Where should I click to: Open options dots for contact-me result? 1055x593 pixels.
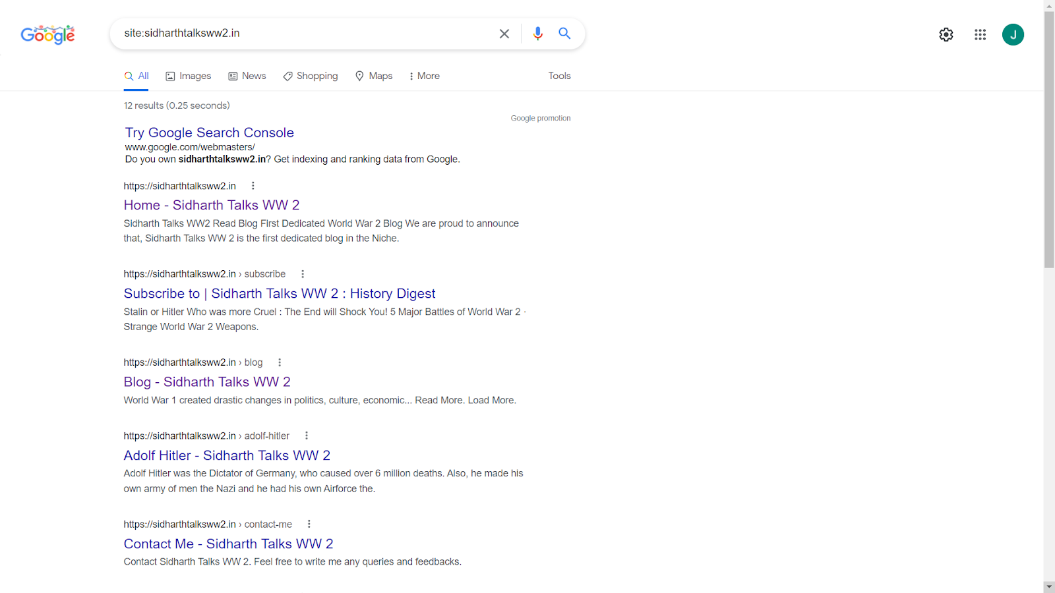pyautogui.click(x=309, y=524)
